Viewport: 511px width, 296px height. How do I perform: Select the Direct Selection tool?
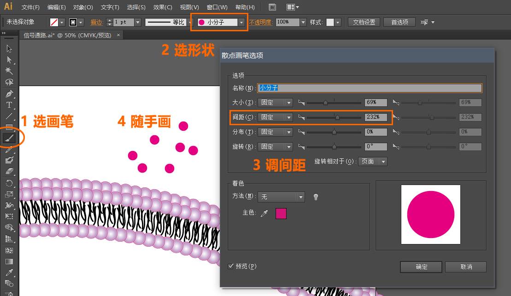click(9, 59)
